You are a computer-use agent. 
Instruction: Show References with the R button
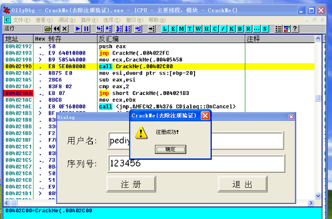[x=248, y=29]
